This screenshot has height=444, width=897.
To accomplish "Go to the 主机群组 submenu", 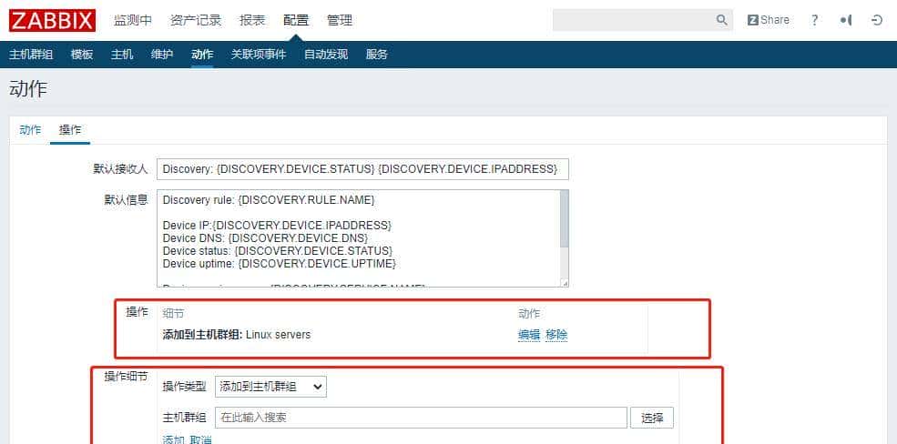I will pyautogui.click(x=31, y=55).
